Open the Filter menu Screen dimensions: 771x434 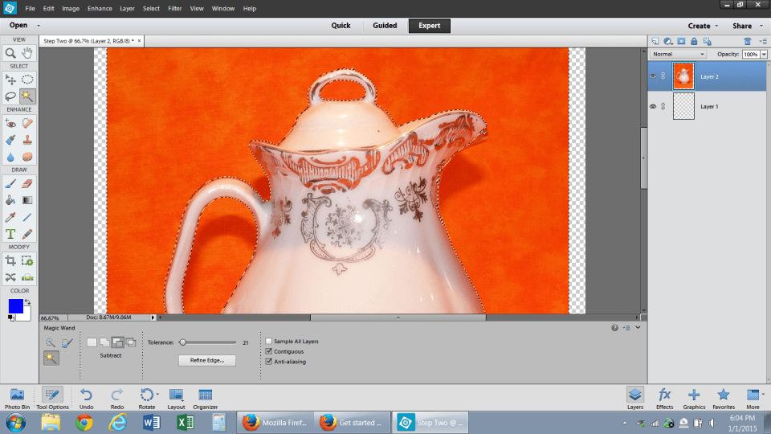174,9
